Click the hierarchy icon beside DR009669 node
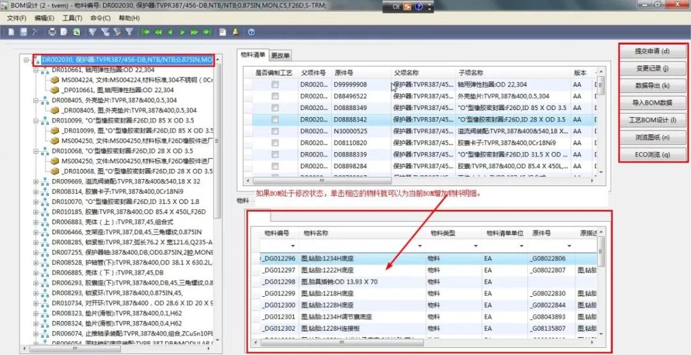Viewport: 691px width, 355px height. click(x=45, y=181)
